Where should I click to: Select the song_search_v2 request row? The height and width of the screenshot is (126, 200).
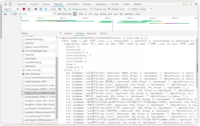coord(38,93)
